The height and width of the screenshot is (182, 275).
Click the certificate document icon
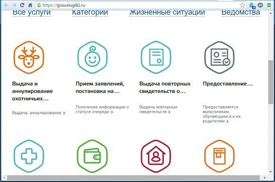[156, 57]
